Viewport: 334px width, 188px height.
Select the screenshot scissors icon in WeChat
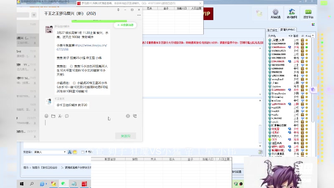[x=60, y=116]
